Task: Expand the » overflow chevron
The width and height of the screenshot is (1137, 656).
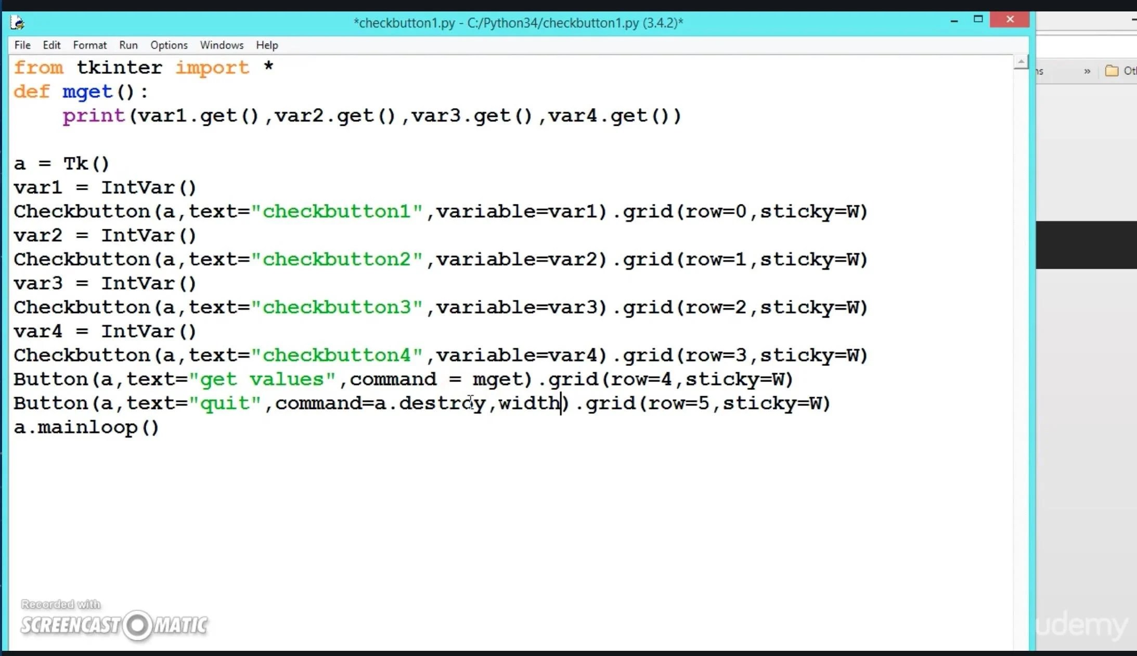Action: pos(1087,71)
